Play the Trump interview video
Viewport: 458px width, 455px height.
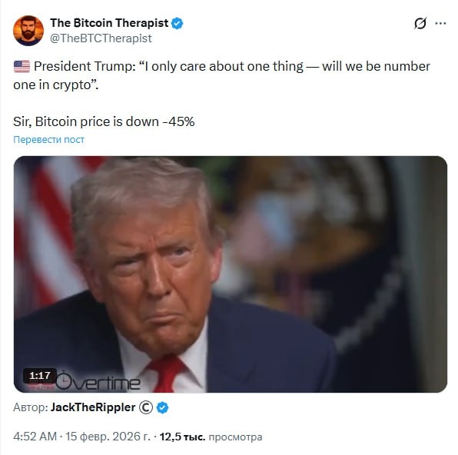(x=231, y=274)
